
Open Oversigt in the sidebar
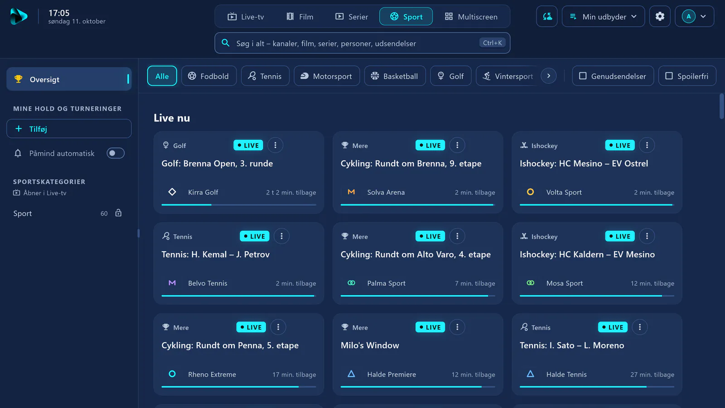click(69, 79)
